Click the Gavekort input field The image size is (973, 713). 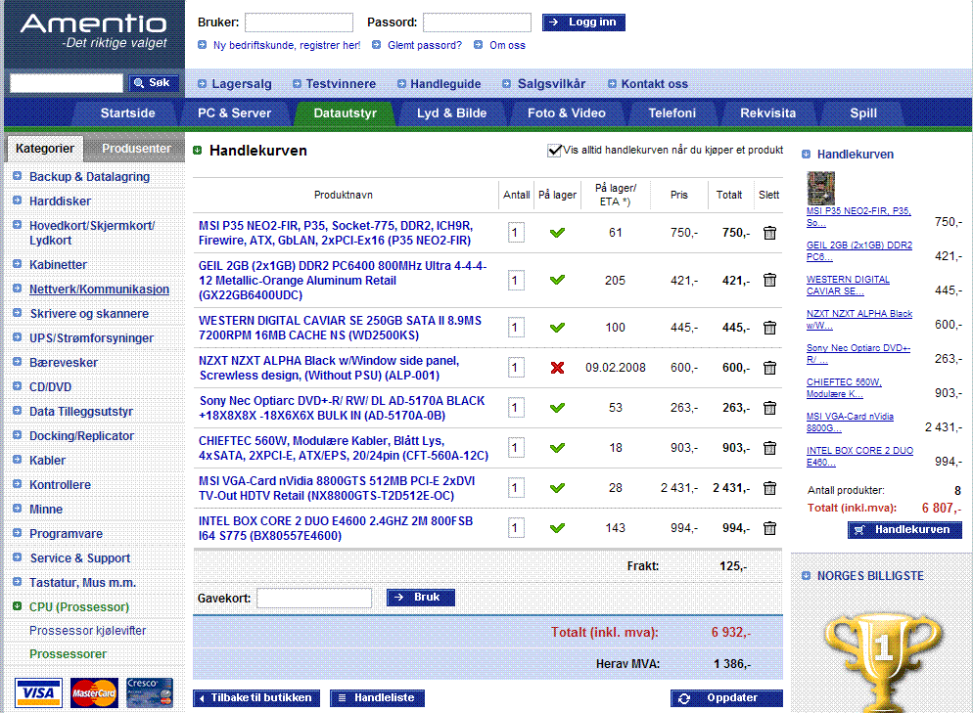[314, 599]
